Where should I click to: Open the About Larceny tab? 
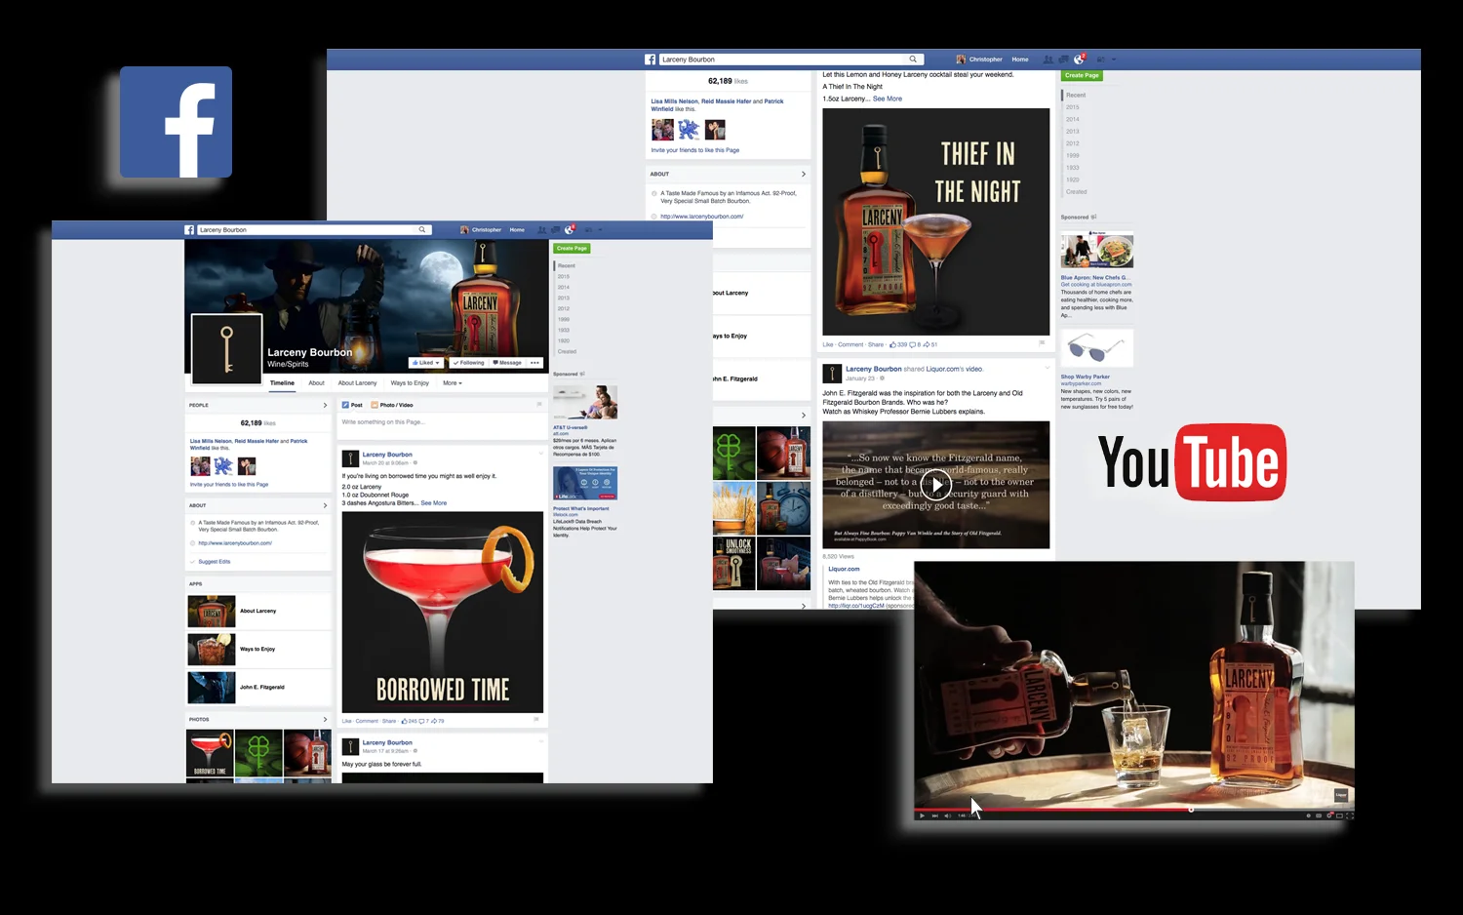(357, 383)
